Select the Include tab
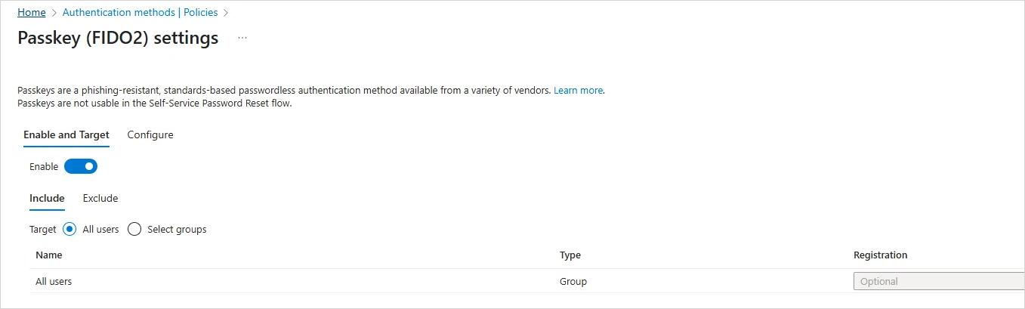Screen dimensions: 1025x309 [x=47, y=199]
